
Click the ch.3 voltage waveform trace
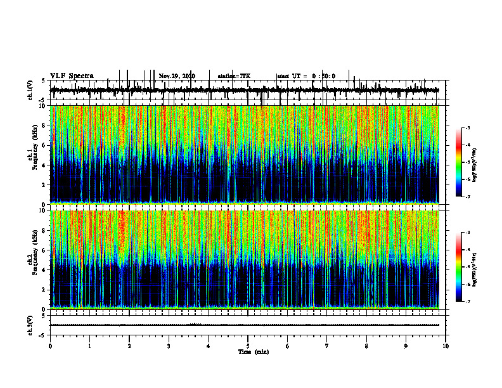point(245,325)
